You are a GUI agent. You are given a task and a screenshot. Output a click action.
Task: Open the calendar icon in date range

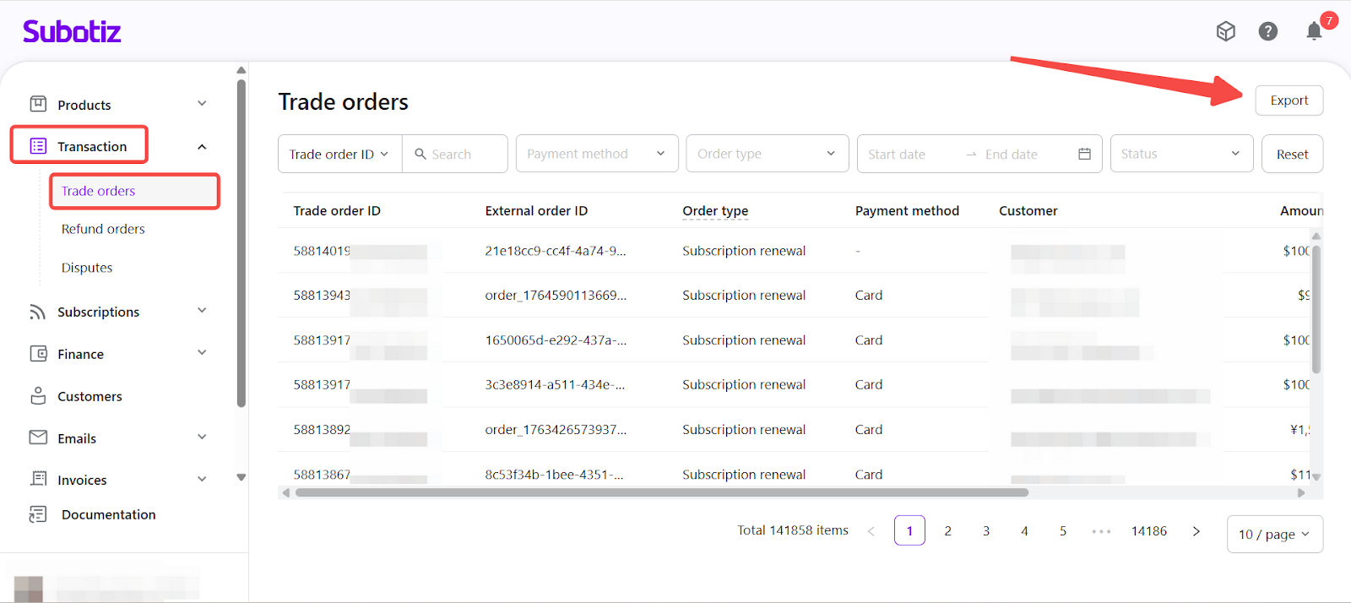1084,154
